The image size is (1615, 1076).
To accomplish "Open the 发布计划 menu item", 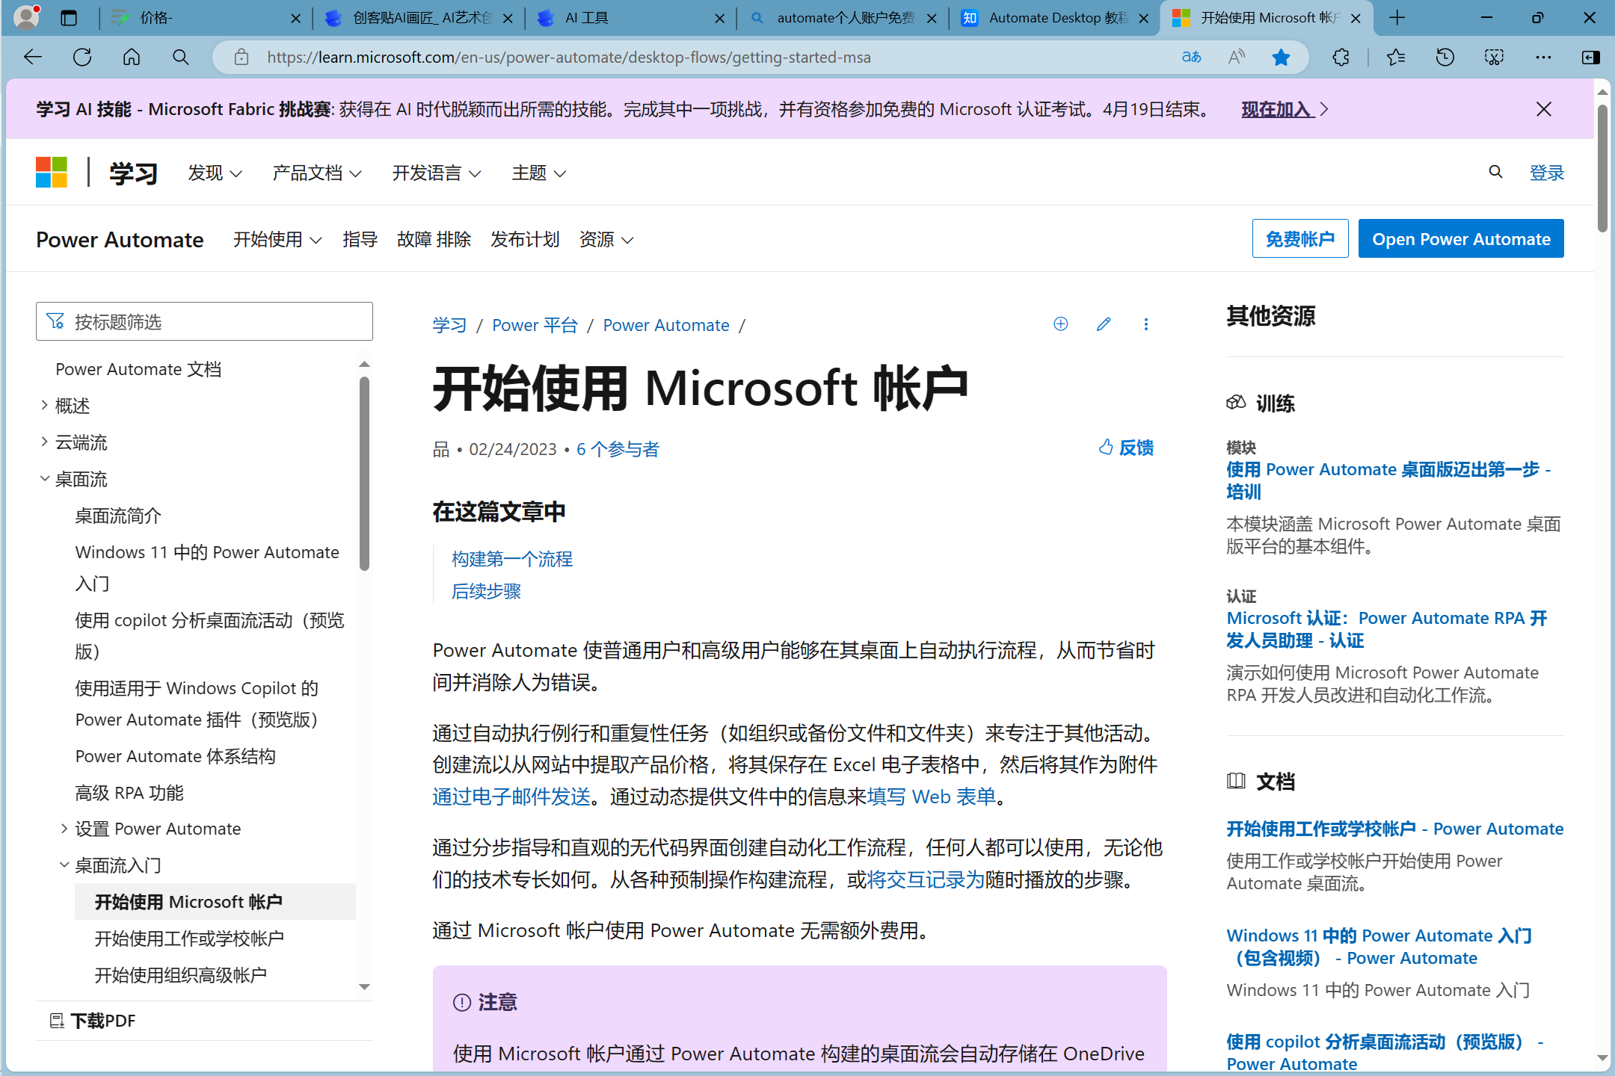I will pos(525,240).
